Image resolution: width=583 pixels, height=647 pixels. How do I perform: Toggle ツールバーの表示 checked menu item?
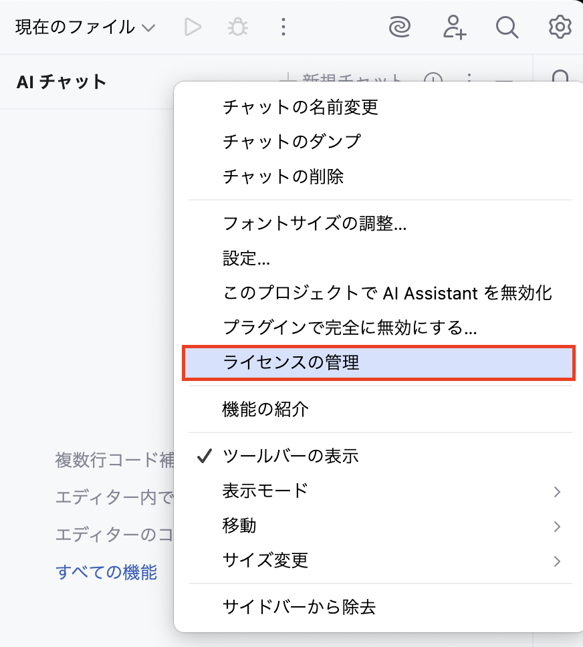291,456
